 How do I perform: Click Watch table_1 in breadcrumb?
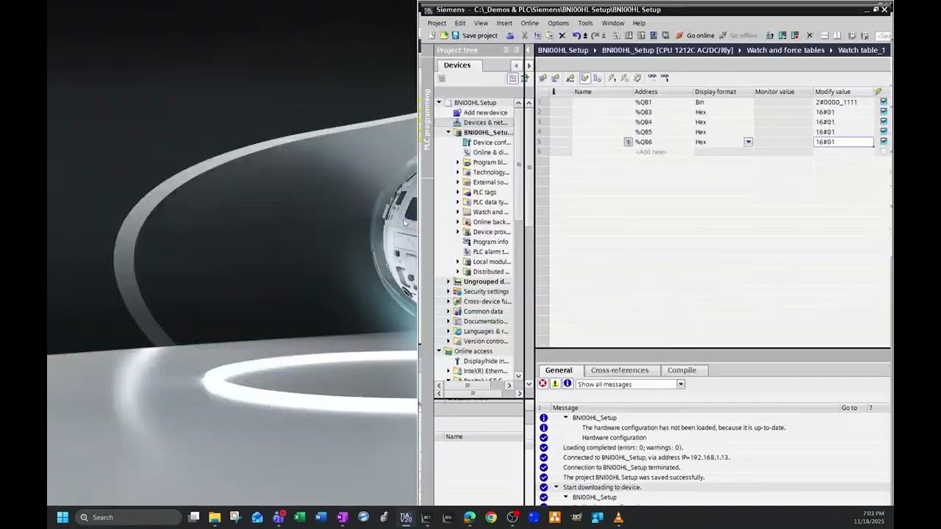point(861,50)
